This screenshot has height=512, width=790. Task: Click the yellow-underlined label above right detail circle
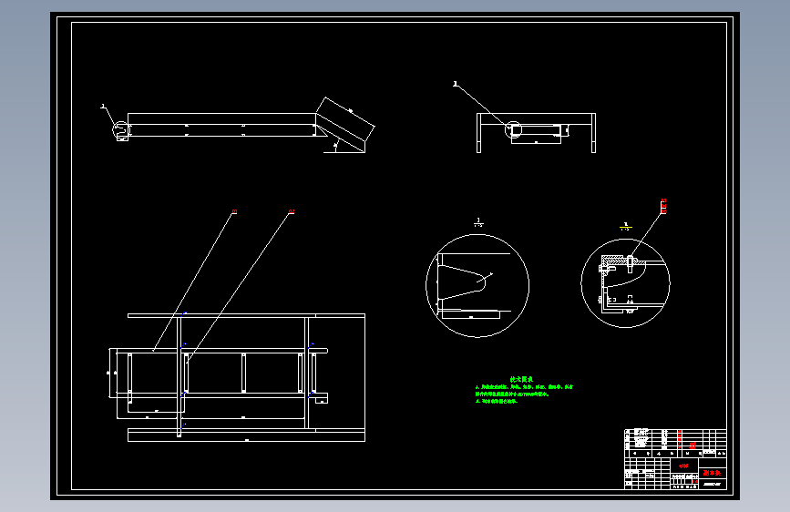pos(626,226)
